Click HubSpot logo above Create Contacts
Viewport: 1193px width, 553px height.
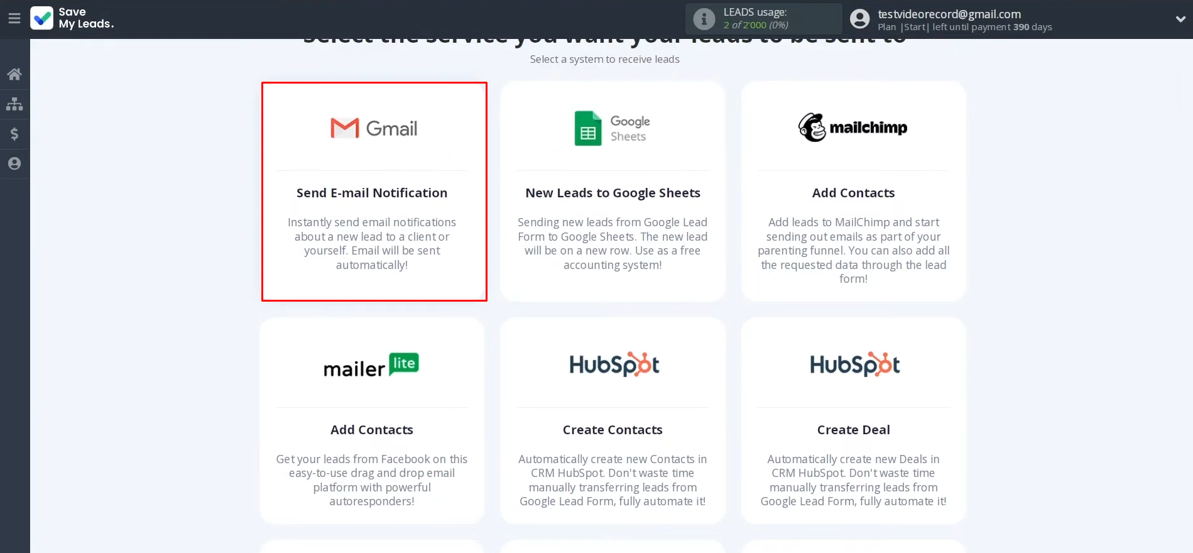tap(614, 364)
